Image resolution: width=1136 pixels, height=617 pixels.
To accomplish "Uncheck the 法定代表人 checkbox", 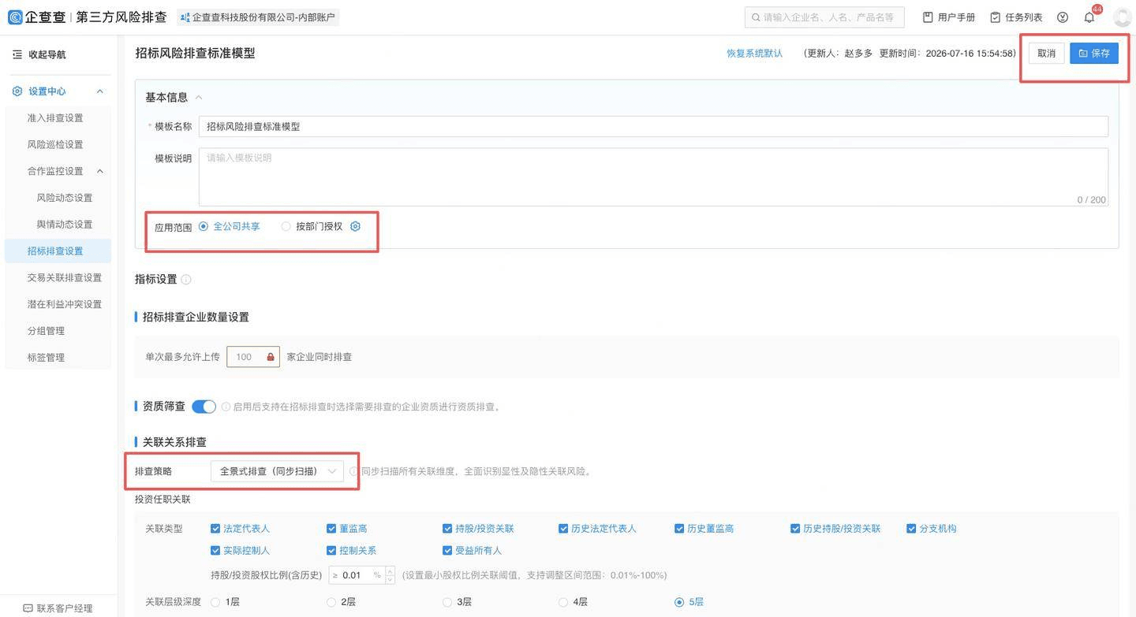I will click(215, 529).
